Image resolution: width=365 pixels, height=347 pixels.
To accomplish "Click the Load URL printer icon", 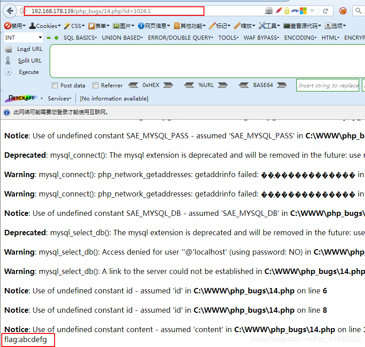I will tap(8, 49).
